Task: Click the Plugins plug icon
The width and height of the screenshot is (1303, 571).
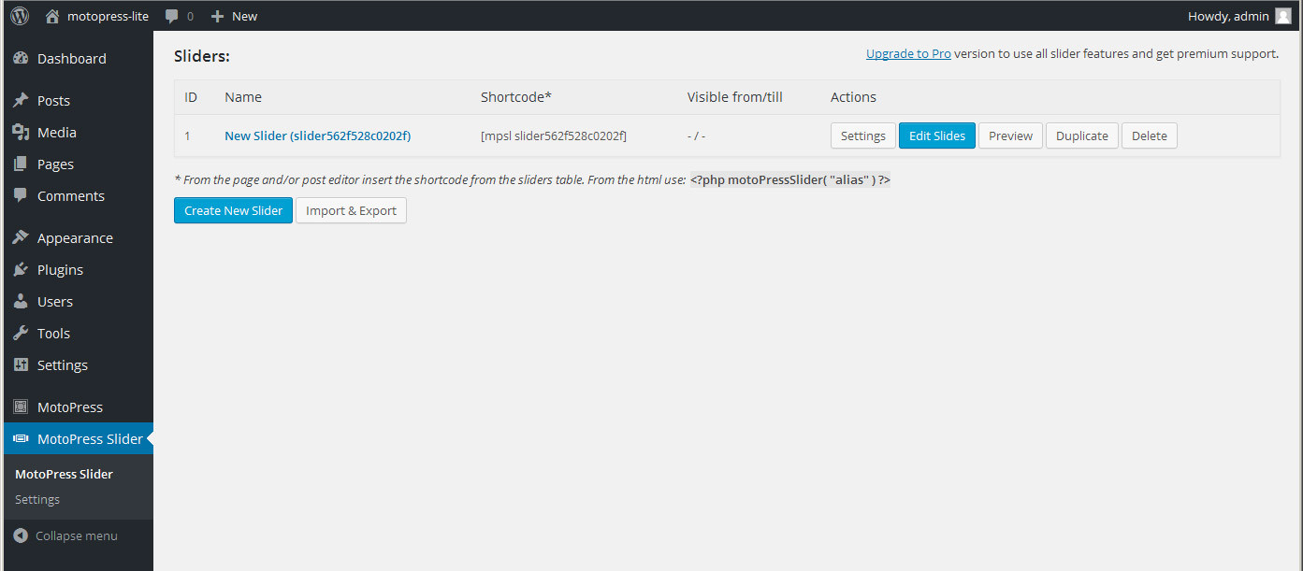Action: click(21, 269)
